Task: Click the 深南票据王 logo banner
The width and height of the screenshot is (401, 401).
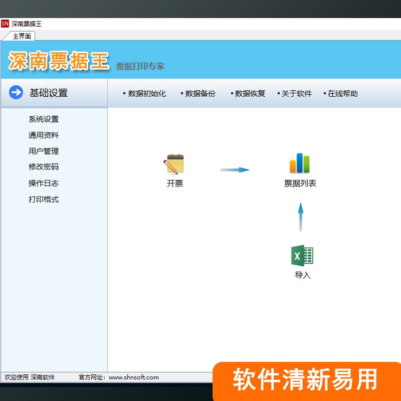Action: coord(59,61)
